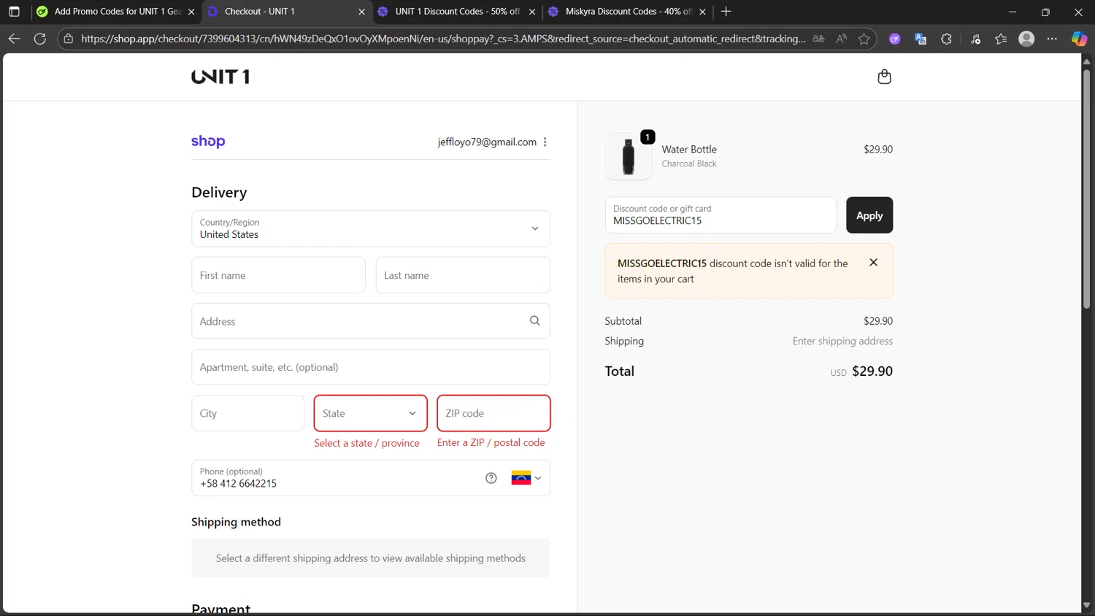This screenshot has width=1095, height=616.
Task: Click the Total $29.90 amount
Action: (x=872, y=371)
